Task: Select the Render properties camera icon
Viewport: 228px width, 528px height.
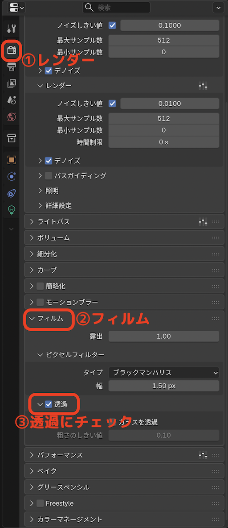Action: coord(12,50)
